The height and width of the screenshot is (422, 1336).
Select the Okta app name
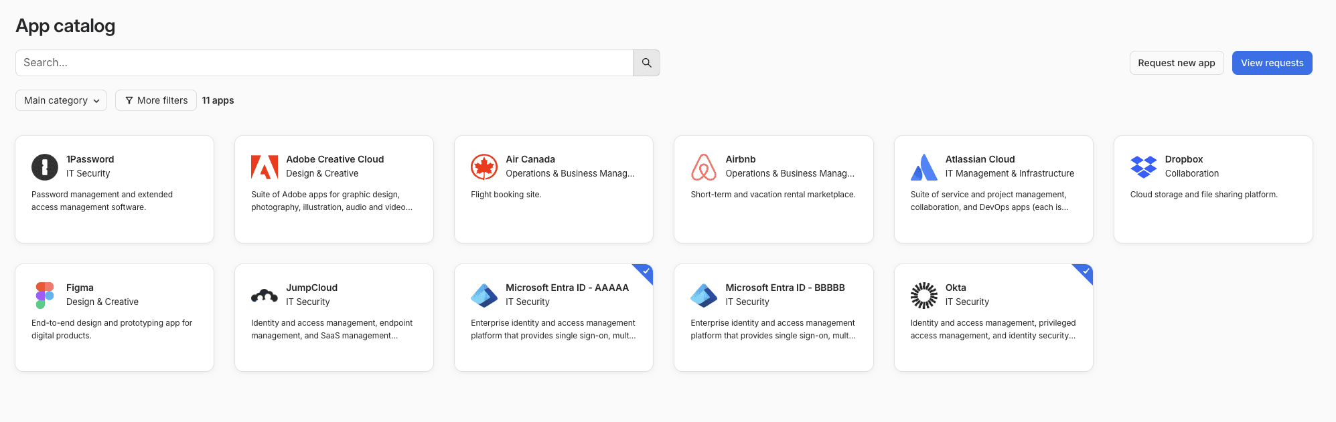pos(956,288)
